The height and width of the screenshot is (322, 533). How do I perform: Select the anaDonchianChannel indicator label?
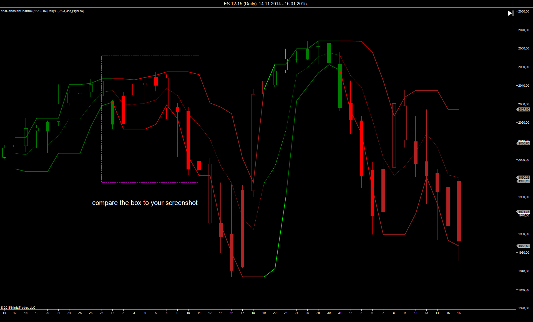pyautogui.click(x=42, y=11)
